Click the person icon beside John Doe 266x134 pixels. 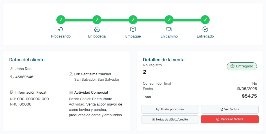point(12,69)
